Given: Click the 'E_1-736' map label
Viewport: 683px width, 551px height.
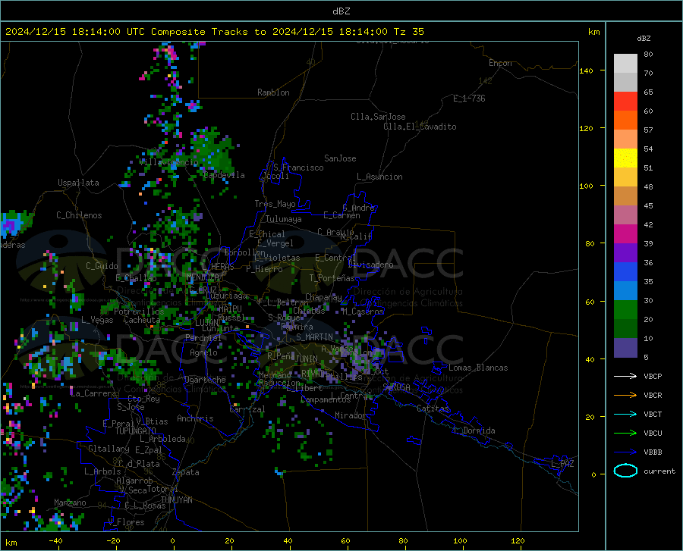Looking at the screenshot, I should point(469,99).
